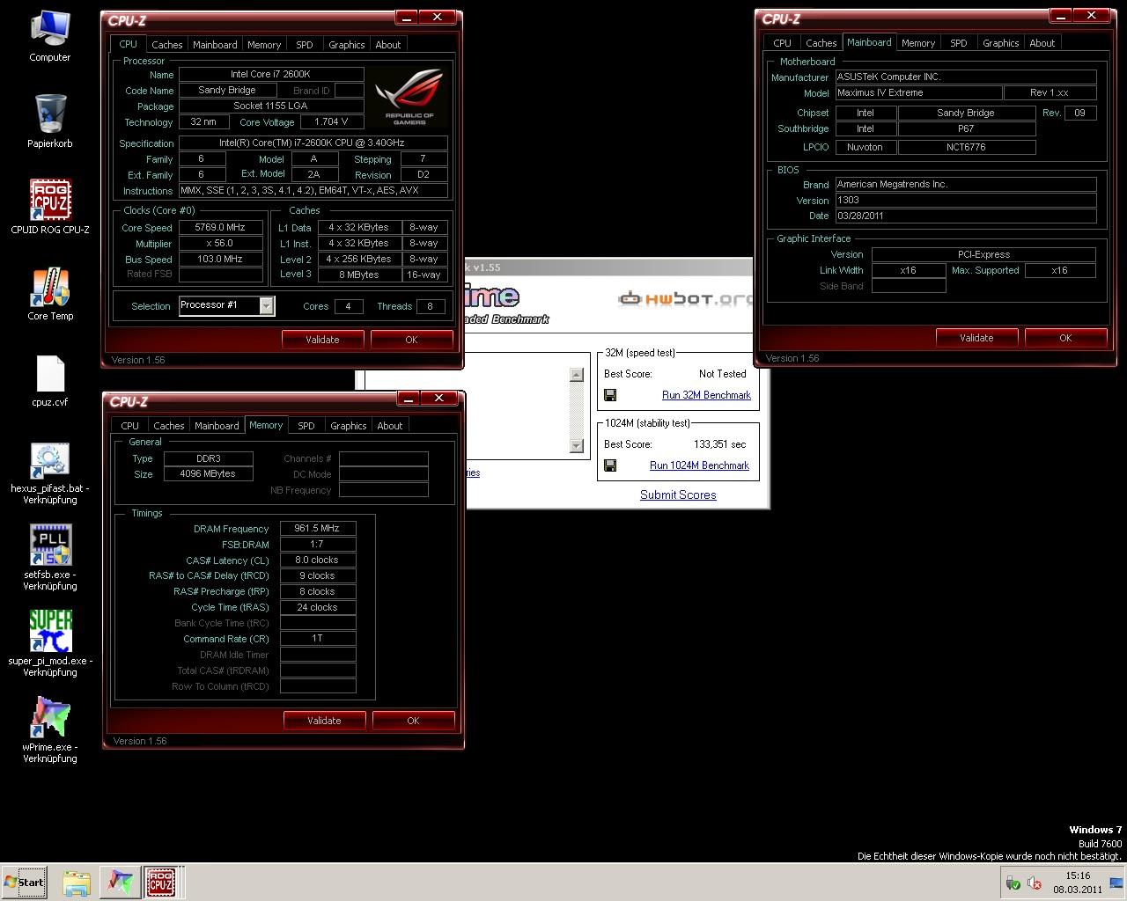Launch Core Temp desktop shortcut
Image resolution: width=1127 pixels, height=901 pixels.
click(x=50, y=294)
